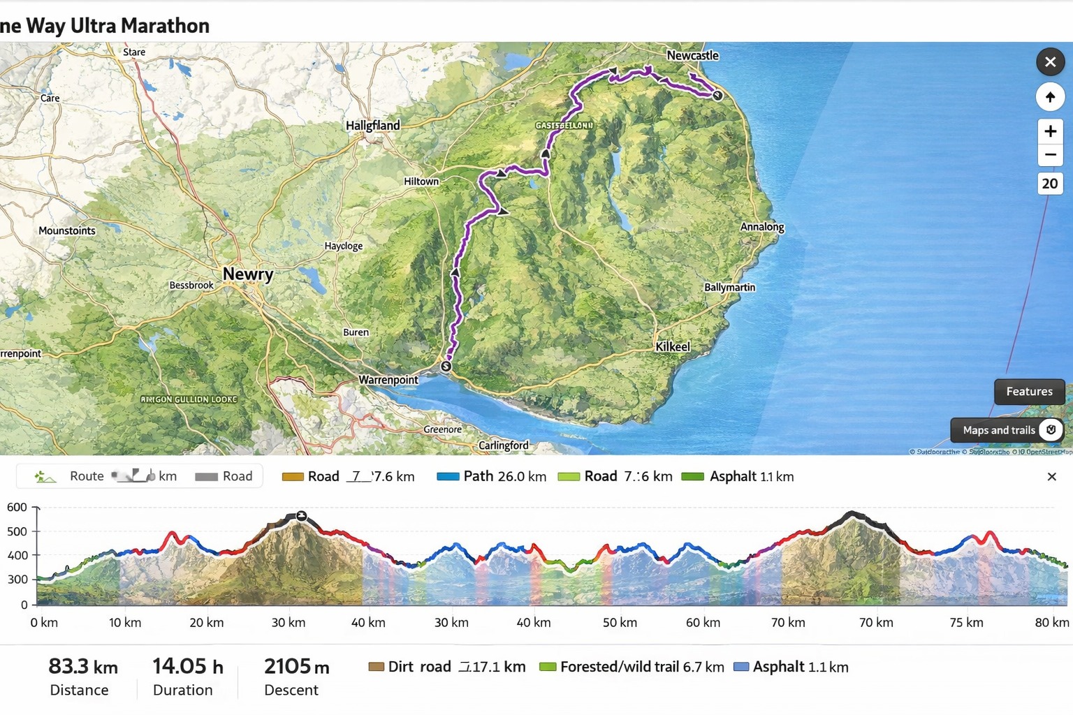Click the Newcastle town label

pos(692,55)
